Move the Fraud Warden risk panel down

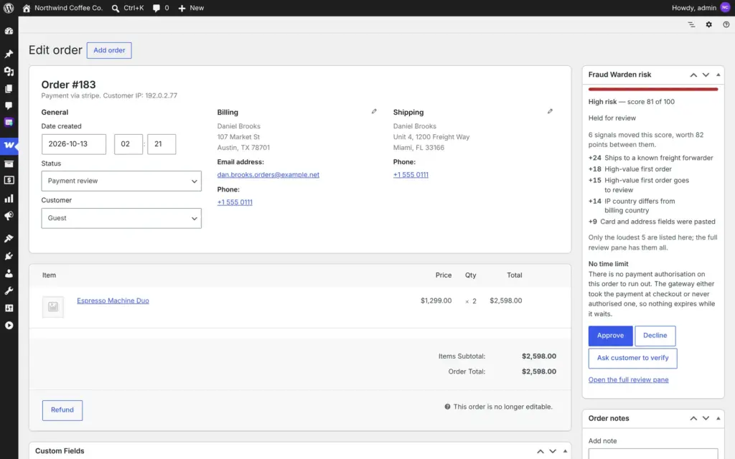706,75
